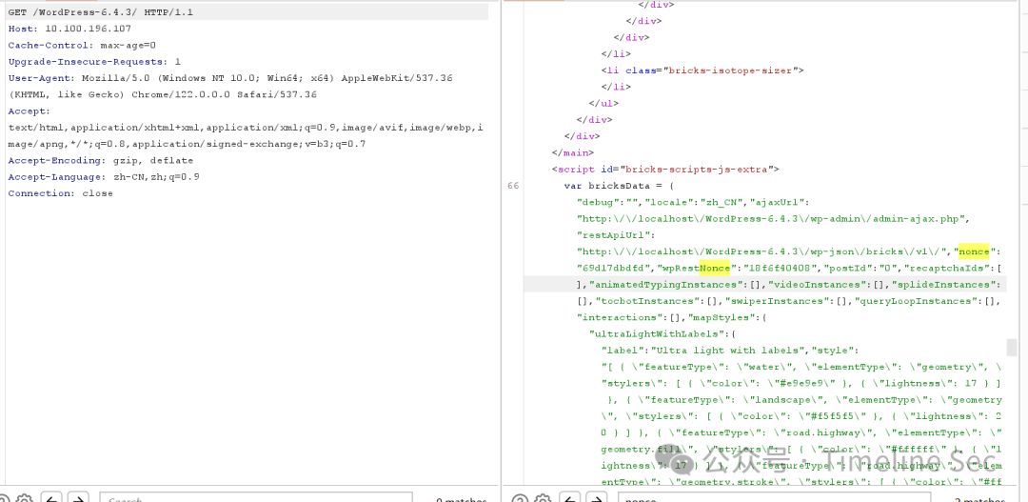Click the "ajaxUrl" key

pos(781,202)
